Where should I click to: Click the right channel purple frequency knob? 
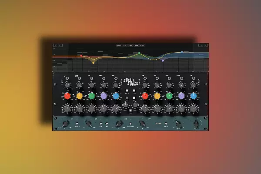pos(181,96)
